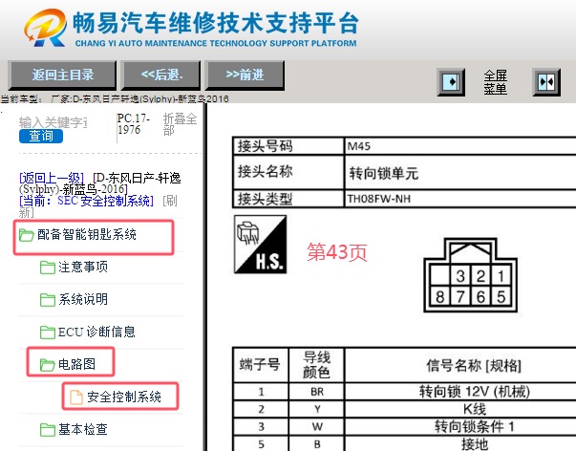The height and width of the screenshot is (451, 576).
Task: Click the 接地 signal name cell
Action: (460, 444)
